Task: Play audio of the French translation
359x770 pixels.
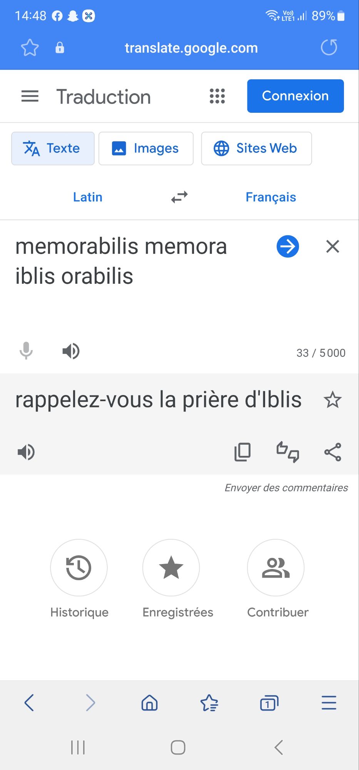Action: point(26,452)
